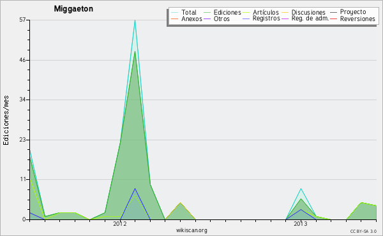Click the 23 y-axis value
The height and width of the screenshot is (236, 383).
pyautogui.click(x=22, y=140)
